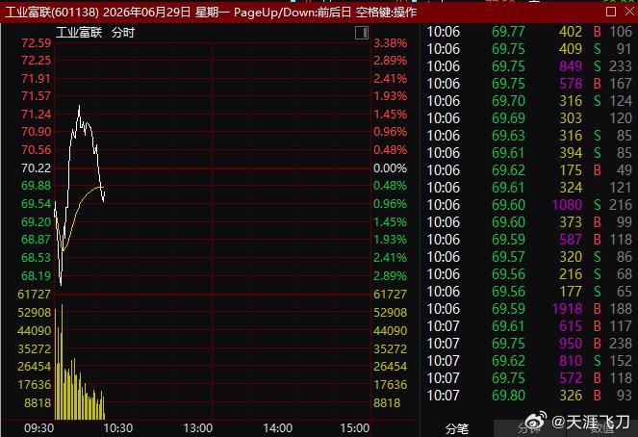Select the large volume 1080 cell
638x437 pixels.
[567, 205]
